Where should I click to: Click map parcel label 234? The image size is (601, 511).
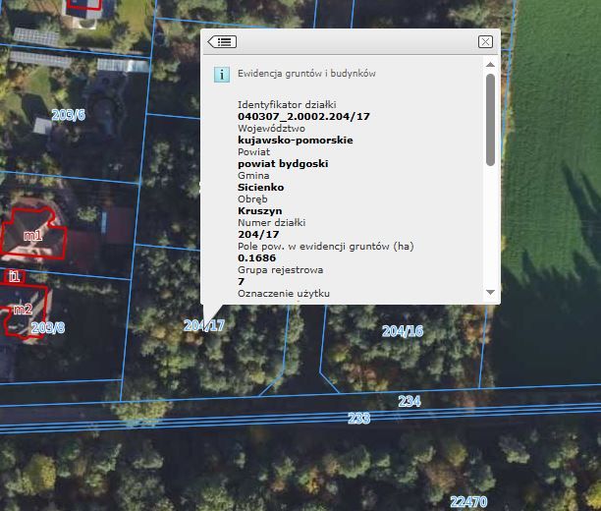(x=410, y=401)
